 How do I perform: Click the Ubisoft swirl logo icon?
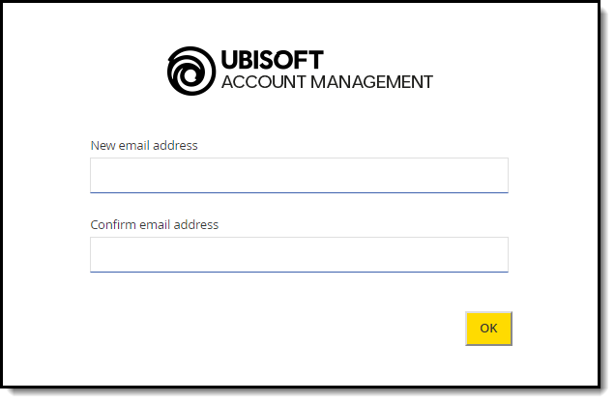(x=191, y=71)
